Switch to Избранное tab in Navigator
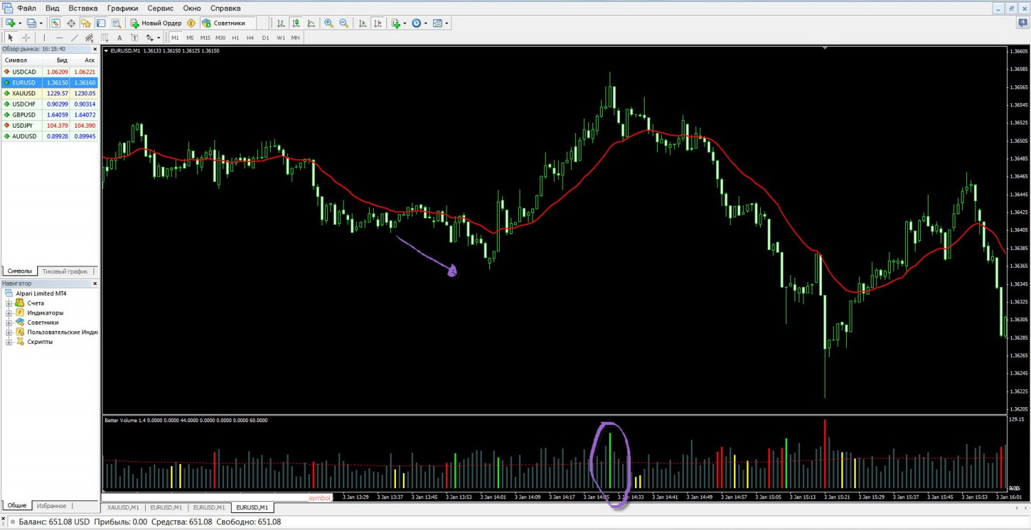 tap(52, 505)
